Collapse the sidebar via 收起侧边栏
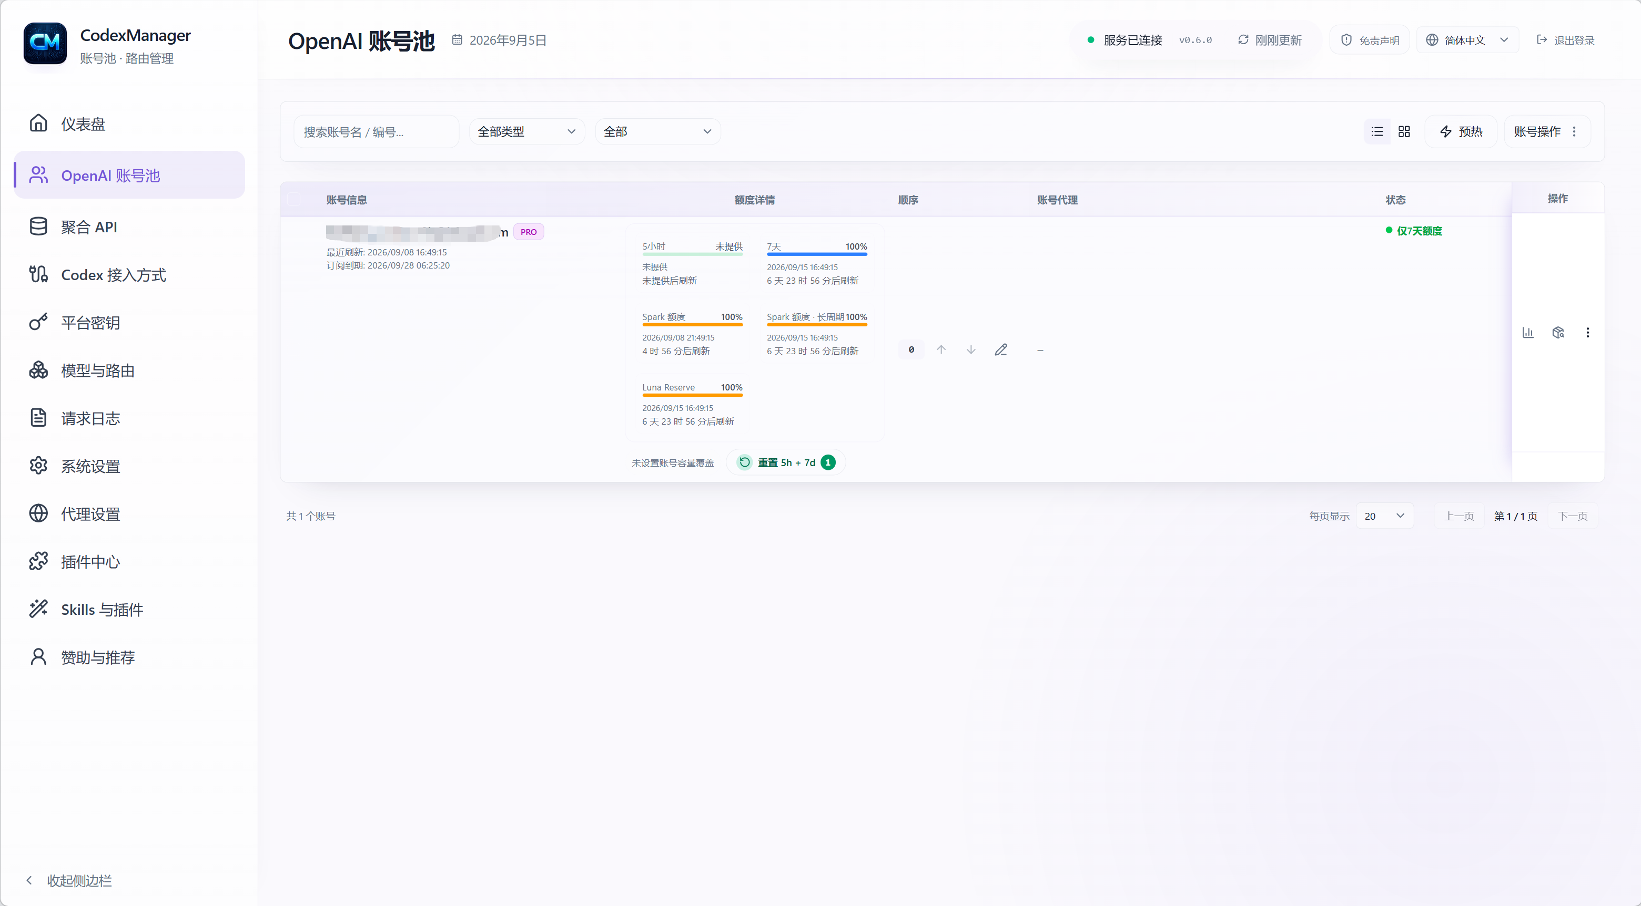Screen dimensions: 1641x906 [69, 881]
